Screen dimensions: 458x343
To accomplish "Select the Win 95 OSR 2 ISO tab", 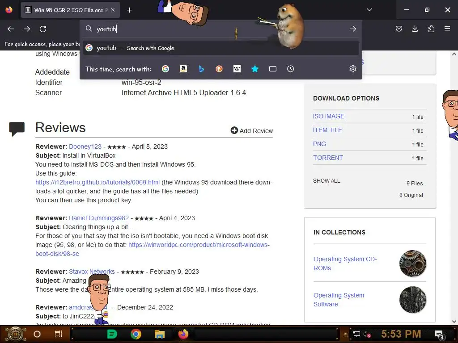I will click(70, 10).
